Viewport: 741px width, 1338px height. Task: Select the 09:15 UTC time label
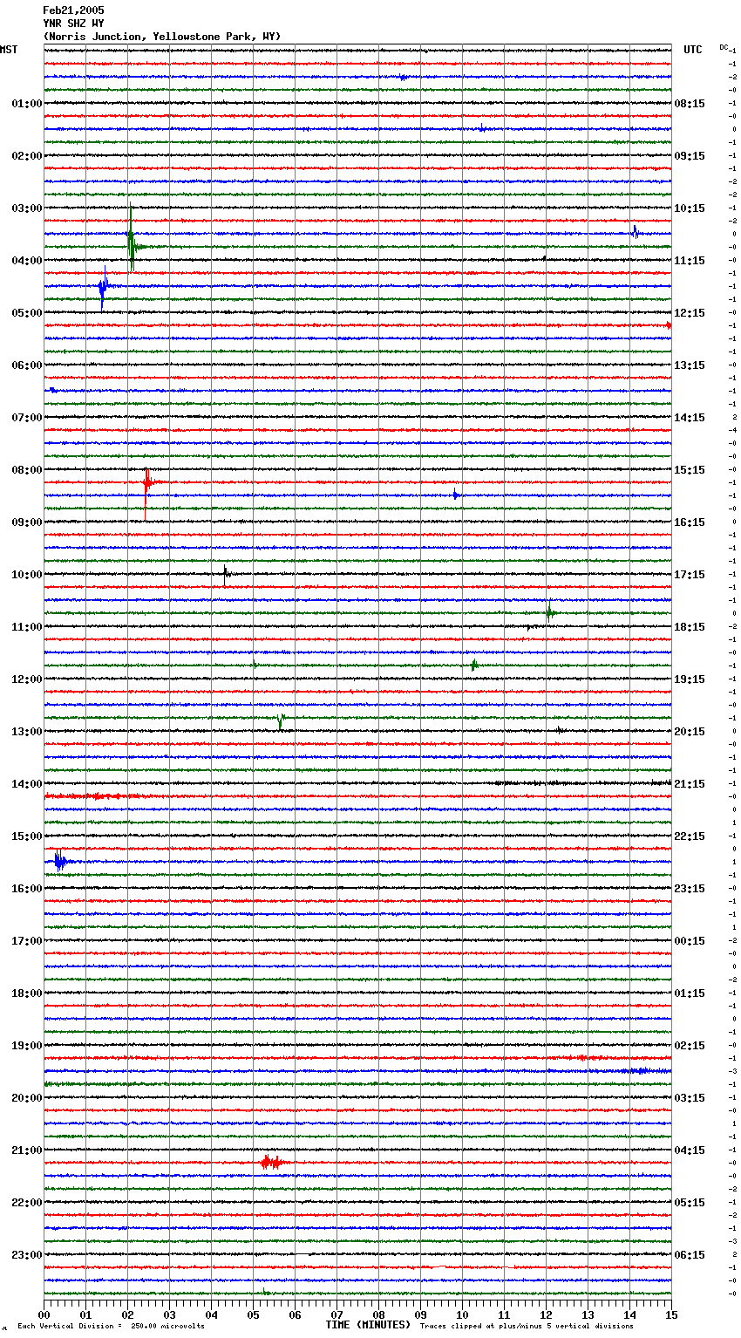690,156
